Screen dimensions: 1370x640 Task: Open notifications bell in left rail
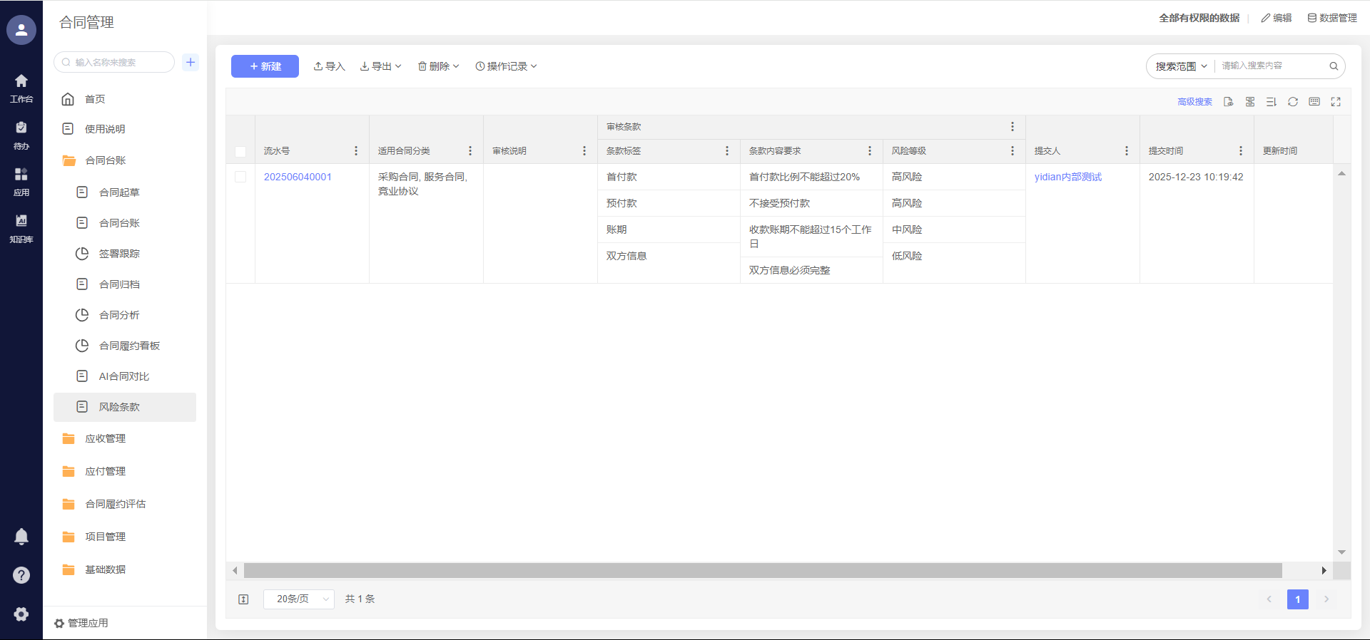click(21, 537)
